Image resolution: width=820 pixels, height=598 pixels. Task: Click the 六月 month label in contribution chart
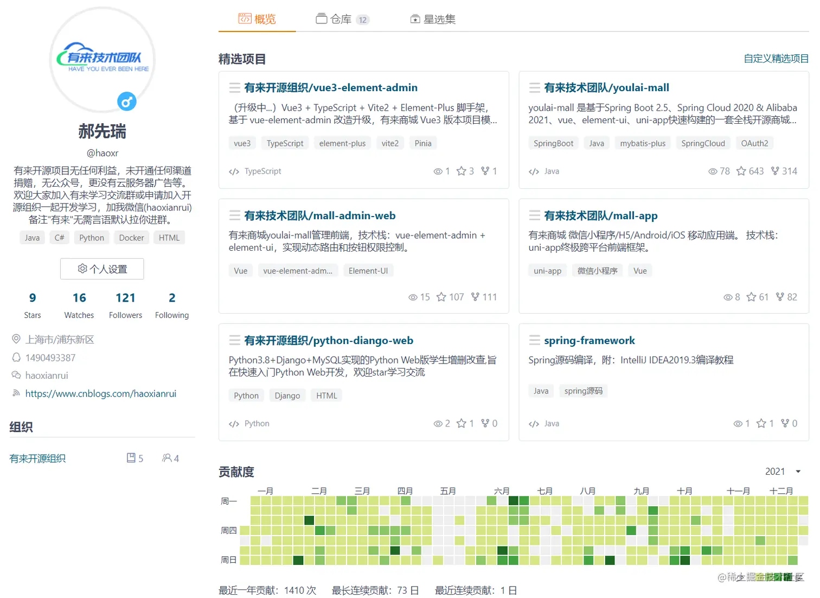click(502, 491)
